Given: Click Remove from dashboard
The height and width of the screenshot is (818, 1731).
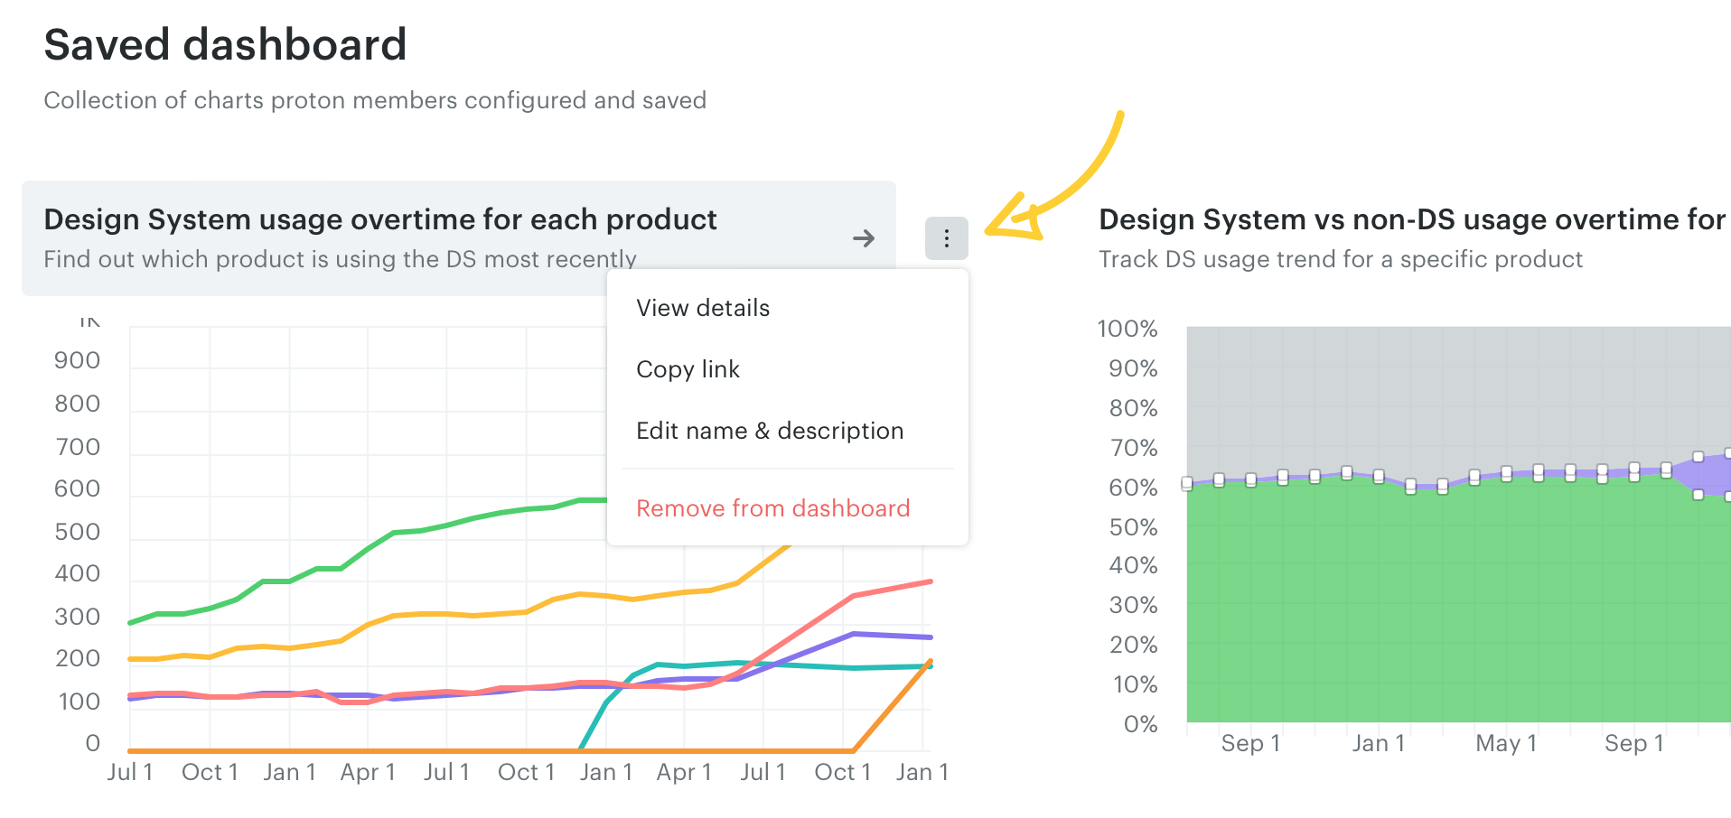Looking at the screenshot, I should (772, 508).
